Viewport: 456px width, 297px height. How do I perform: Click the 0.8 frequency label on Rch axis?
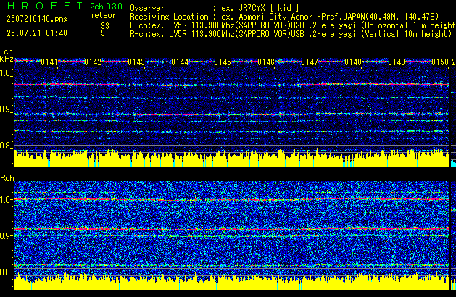click(6, 272)
